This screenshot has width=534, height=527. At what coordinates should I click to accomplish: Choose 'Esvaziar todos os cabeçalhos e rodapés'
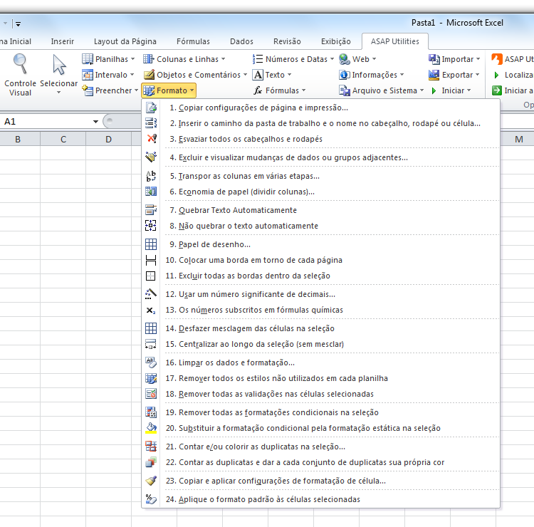click(x=321, y=139)
